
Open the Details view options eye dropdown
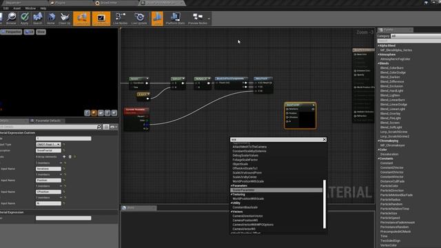click(x=113, y=127)
